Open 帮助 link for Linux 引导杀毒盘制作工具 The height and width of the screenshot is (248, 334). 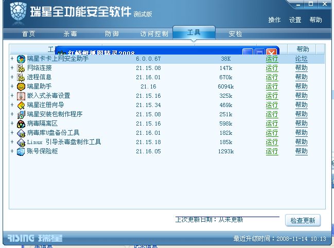[x=302, y=142]
